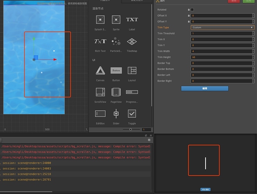This screenshot has height=194, width=257.
Task: Focus the Border Top input field
Action: 221,63
